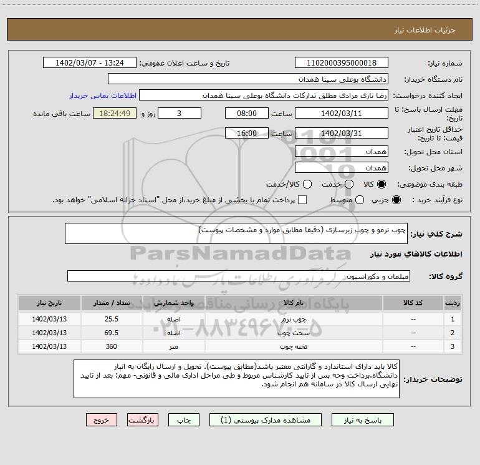This screenshot has width=480, height=465.
Task: Click the delivery city field شهر محل تحویل
Action: pyautogui.click(x=342, y=168)
